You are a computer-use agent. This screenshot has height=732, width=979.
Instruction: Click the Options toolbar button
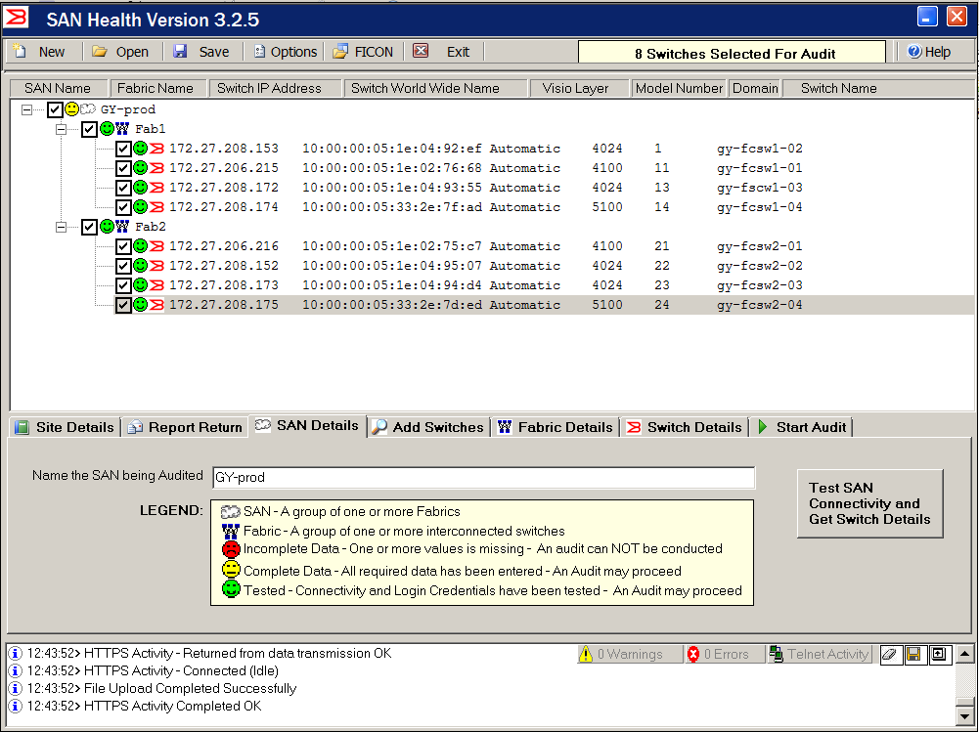point(286,52)
